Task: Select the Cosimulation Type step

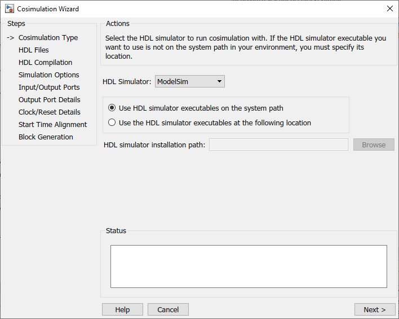Action: [48, 37]
